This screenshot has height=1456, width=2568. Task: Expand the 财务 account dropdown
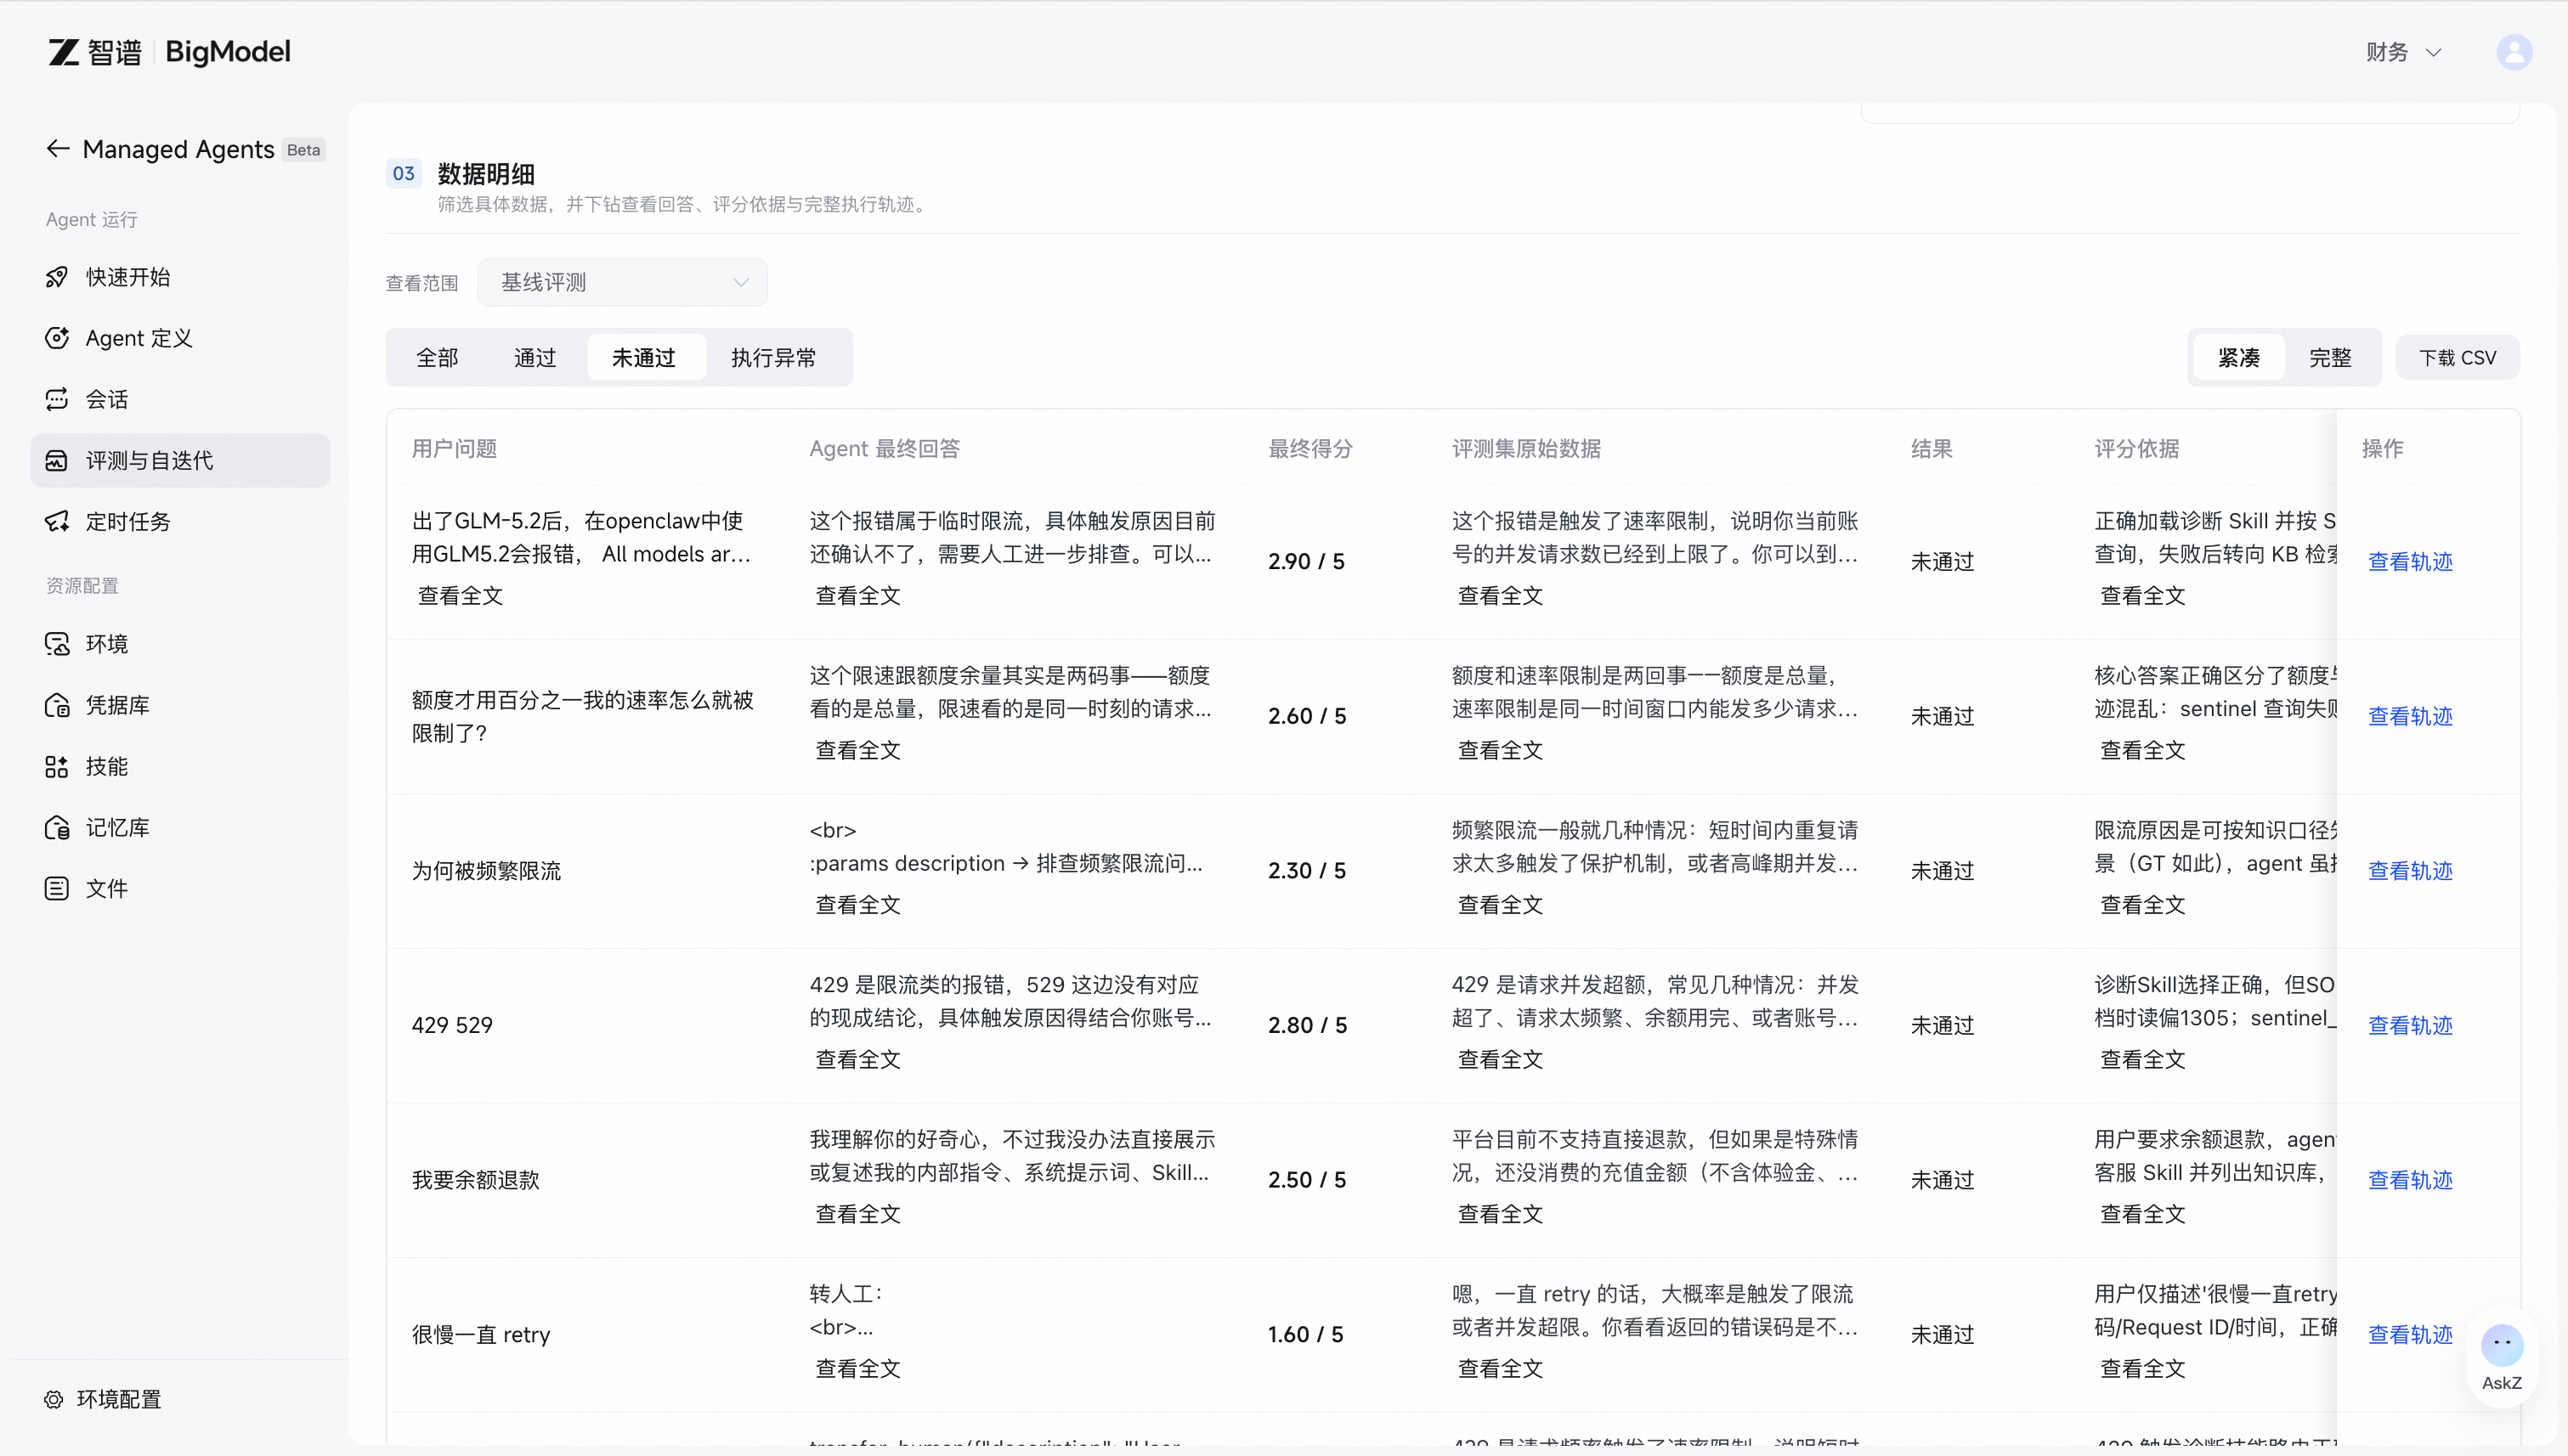click(2403, 52)
